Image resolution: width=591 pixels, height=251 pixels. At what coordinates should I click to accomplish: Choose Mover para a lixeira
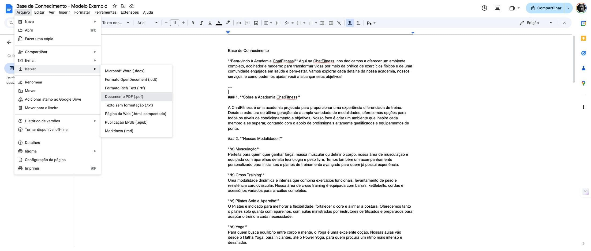58,108
